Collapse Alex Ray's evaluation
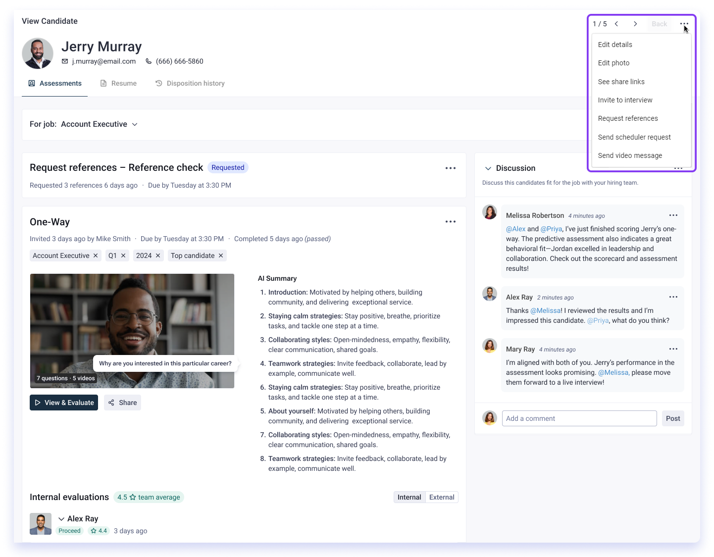The image size is (714, 557). [x=61, y=519]
